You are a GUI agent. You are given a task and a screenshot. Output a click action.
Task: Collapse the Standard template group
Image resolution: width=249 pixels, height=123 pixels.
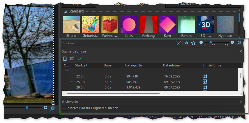tap(65, 12)
